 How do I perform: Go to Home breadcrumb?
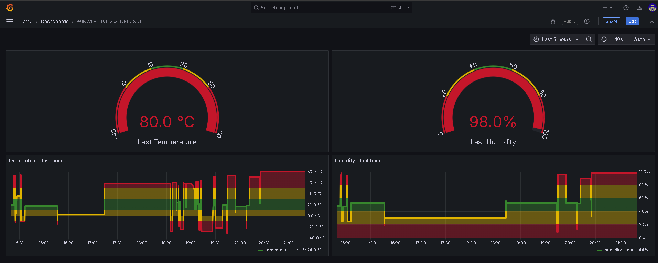pyautogui.click(x=26, y=21)
